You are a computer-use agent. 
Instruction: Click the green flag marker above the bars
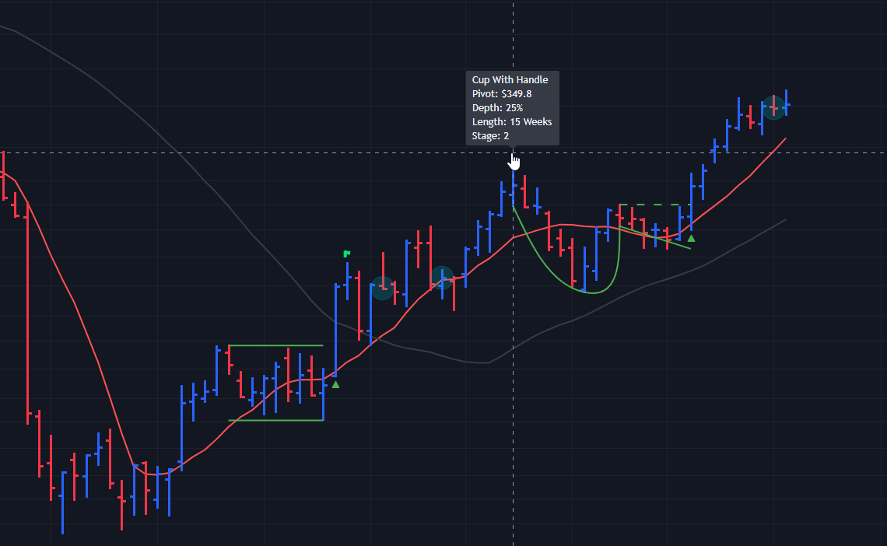pyautogui.click(x=347, y=254)
